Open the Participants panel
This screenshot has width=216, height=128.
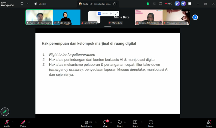[x=87, y=124]
